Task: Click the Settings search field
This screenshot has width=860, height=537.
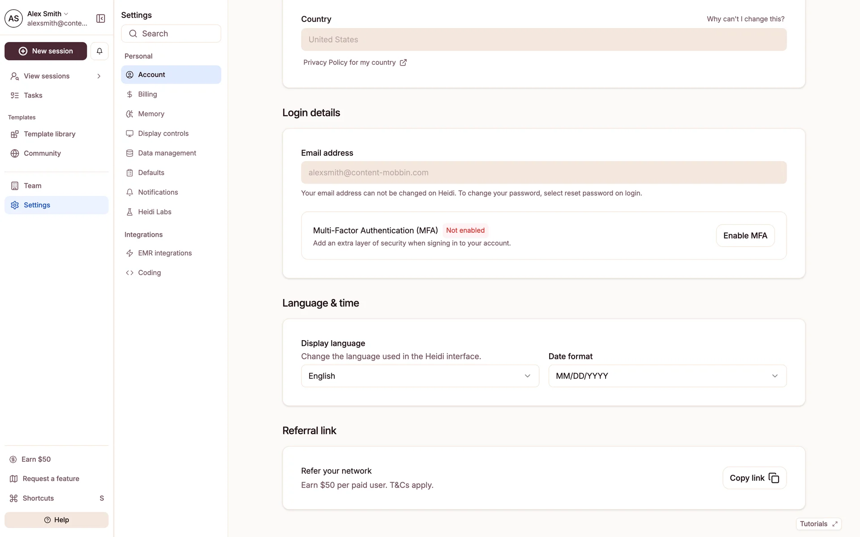Action: pos(171,34)
